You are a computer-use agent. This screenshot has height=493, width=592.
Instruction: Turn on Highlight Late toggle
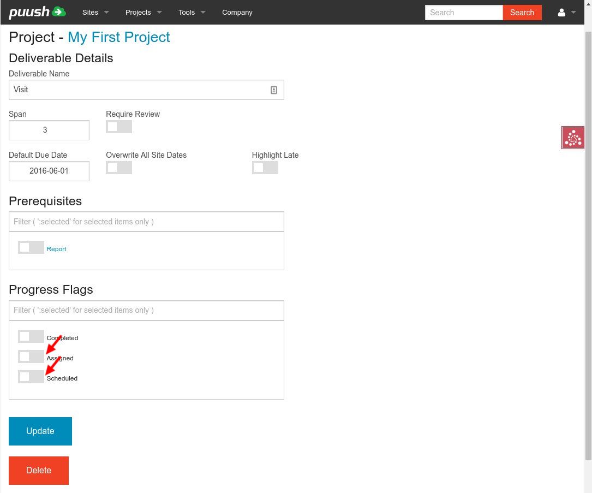point(265,168)
